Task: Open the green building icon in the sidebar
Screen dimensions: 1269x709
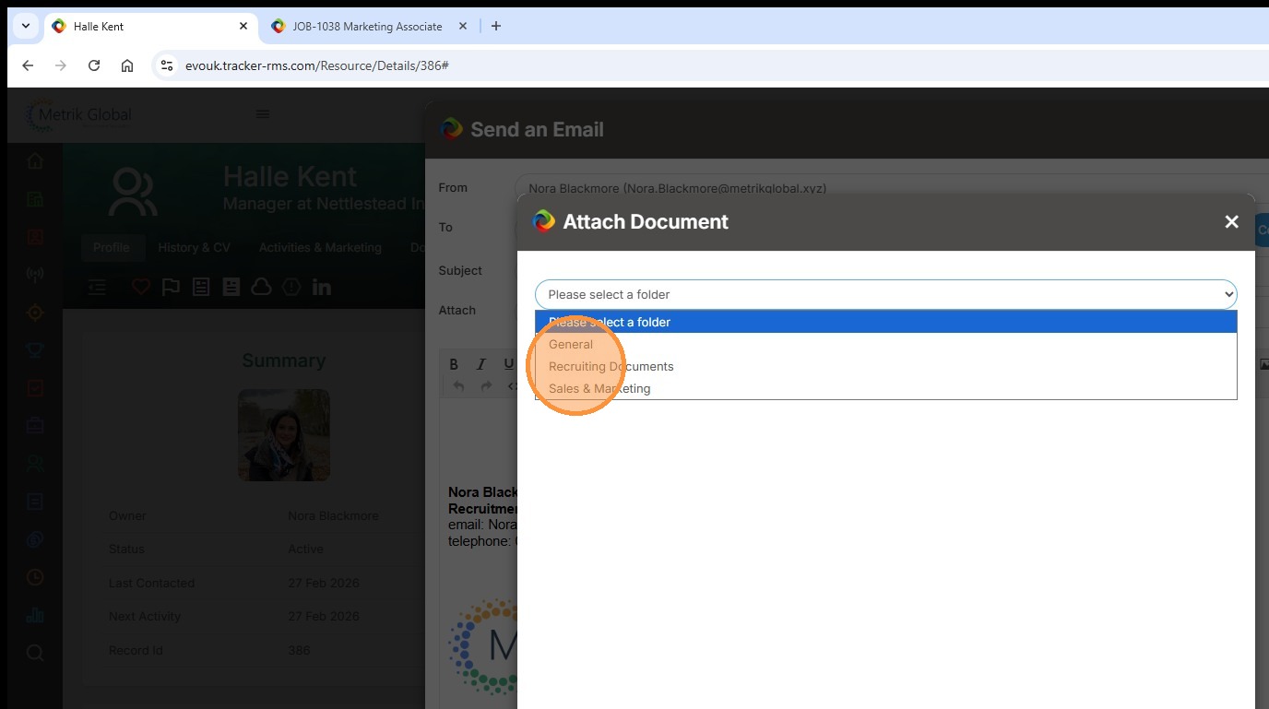Action: click(35, 199)
